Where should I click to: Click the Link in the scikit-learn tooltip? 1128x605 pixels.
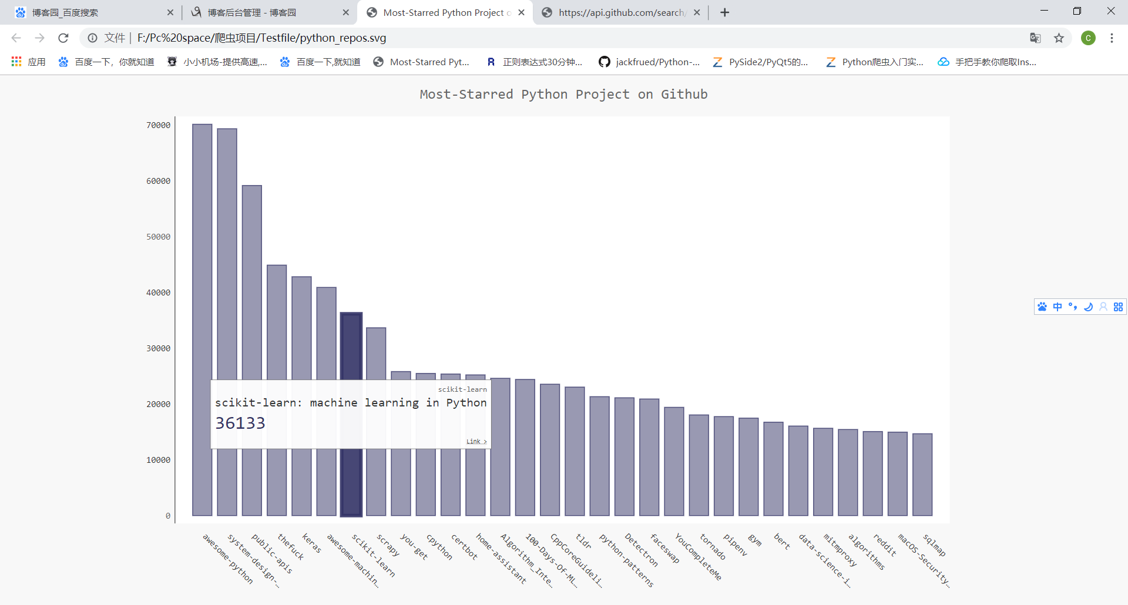(476, 441)
